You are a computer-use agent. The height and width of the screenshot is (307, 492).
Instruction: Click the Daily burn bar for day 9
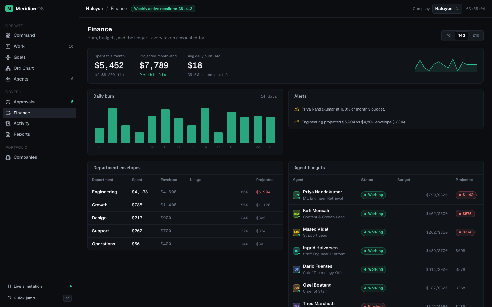[112, 126]
